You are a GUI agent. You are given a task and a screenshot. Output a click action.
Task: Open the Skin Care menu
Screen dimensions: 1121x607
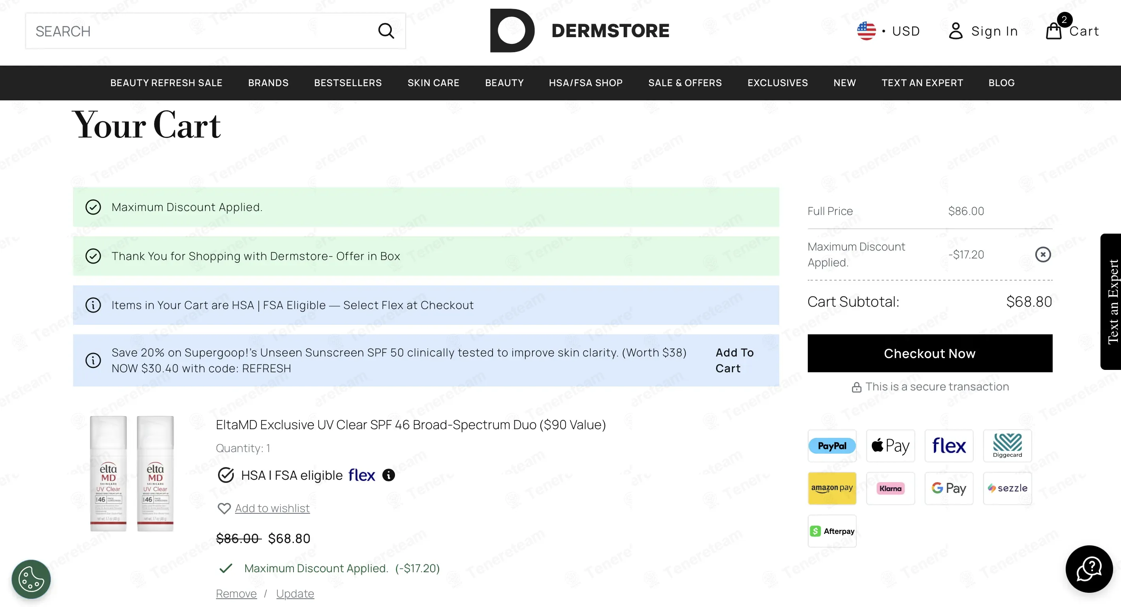pyautogui.click(x=433, y=83)
